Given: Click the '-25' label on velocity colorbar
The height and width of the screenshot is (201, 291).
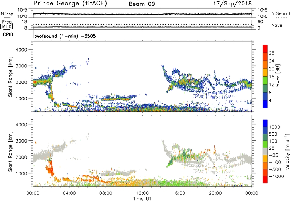Looking at the screenshot, I should pyautogui.click(x=274, y=155).
